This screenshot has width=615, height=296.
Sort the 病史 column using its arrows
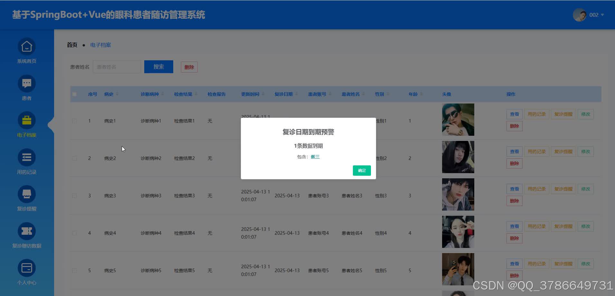[x=117, y=94]
